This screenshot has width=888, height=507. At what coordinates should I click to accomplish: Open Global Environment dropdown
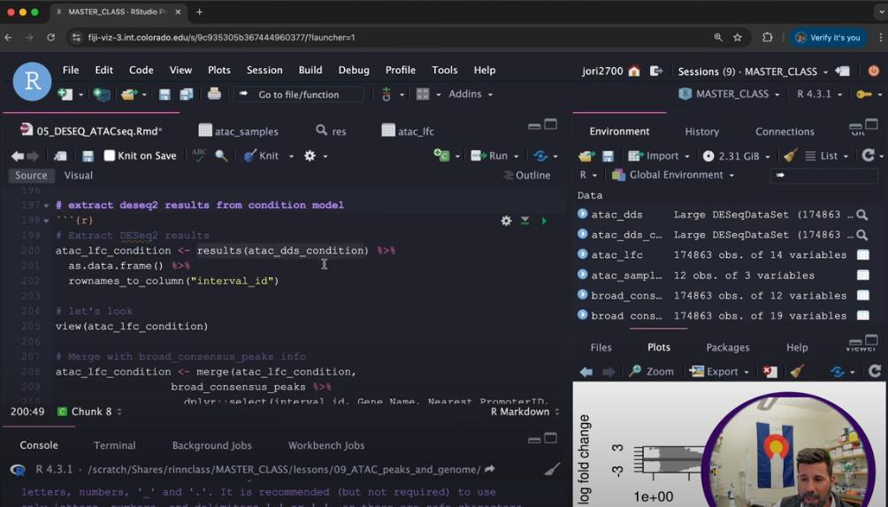pyautogui.click(x=674, y=175)
